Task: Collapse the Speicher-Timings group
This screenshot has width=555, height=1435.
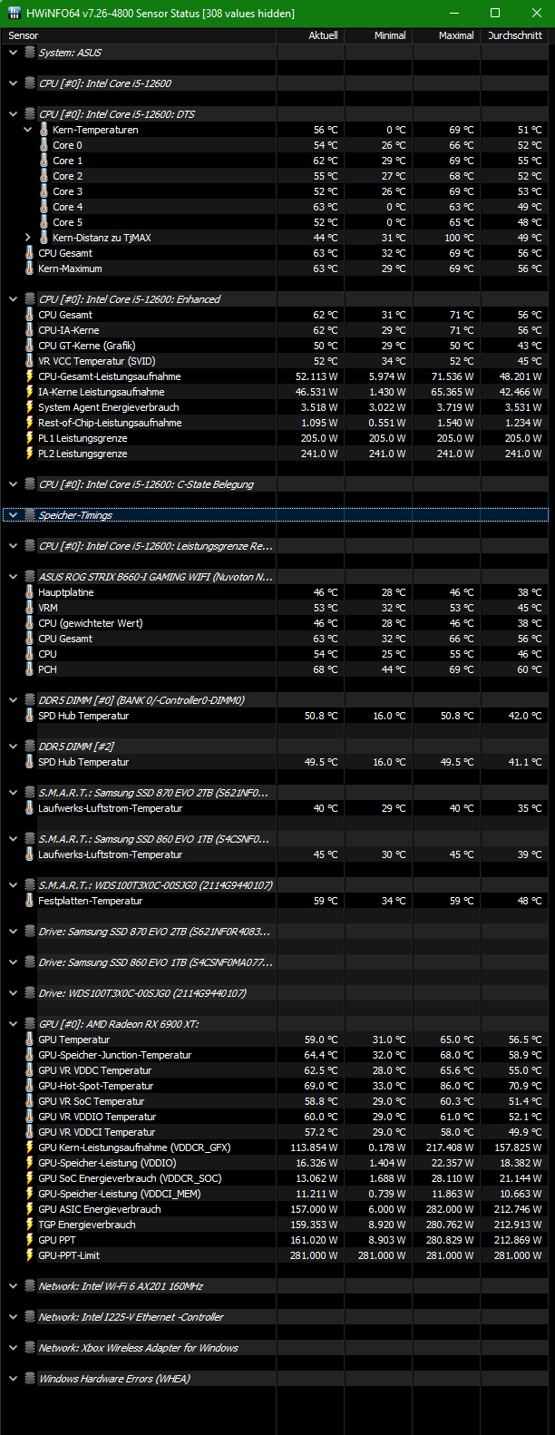Action: coord(13,515)
